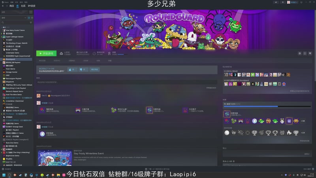Open the announcements megaphone icon at top

pos(276,2)
